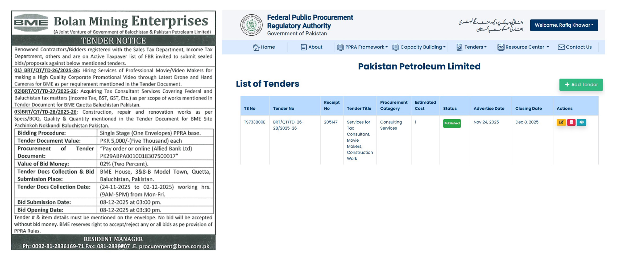Open the Tenders menu
Image resolution: width=621 pixels, height=267 pixels.
pos(475,47)
